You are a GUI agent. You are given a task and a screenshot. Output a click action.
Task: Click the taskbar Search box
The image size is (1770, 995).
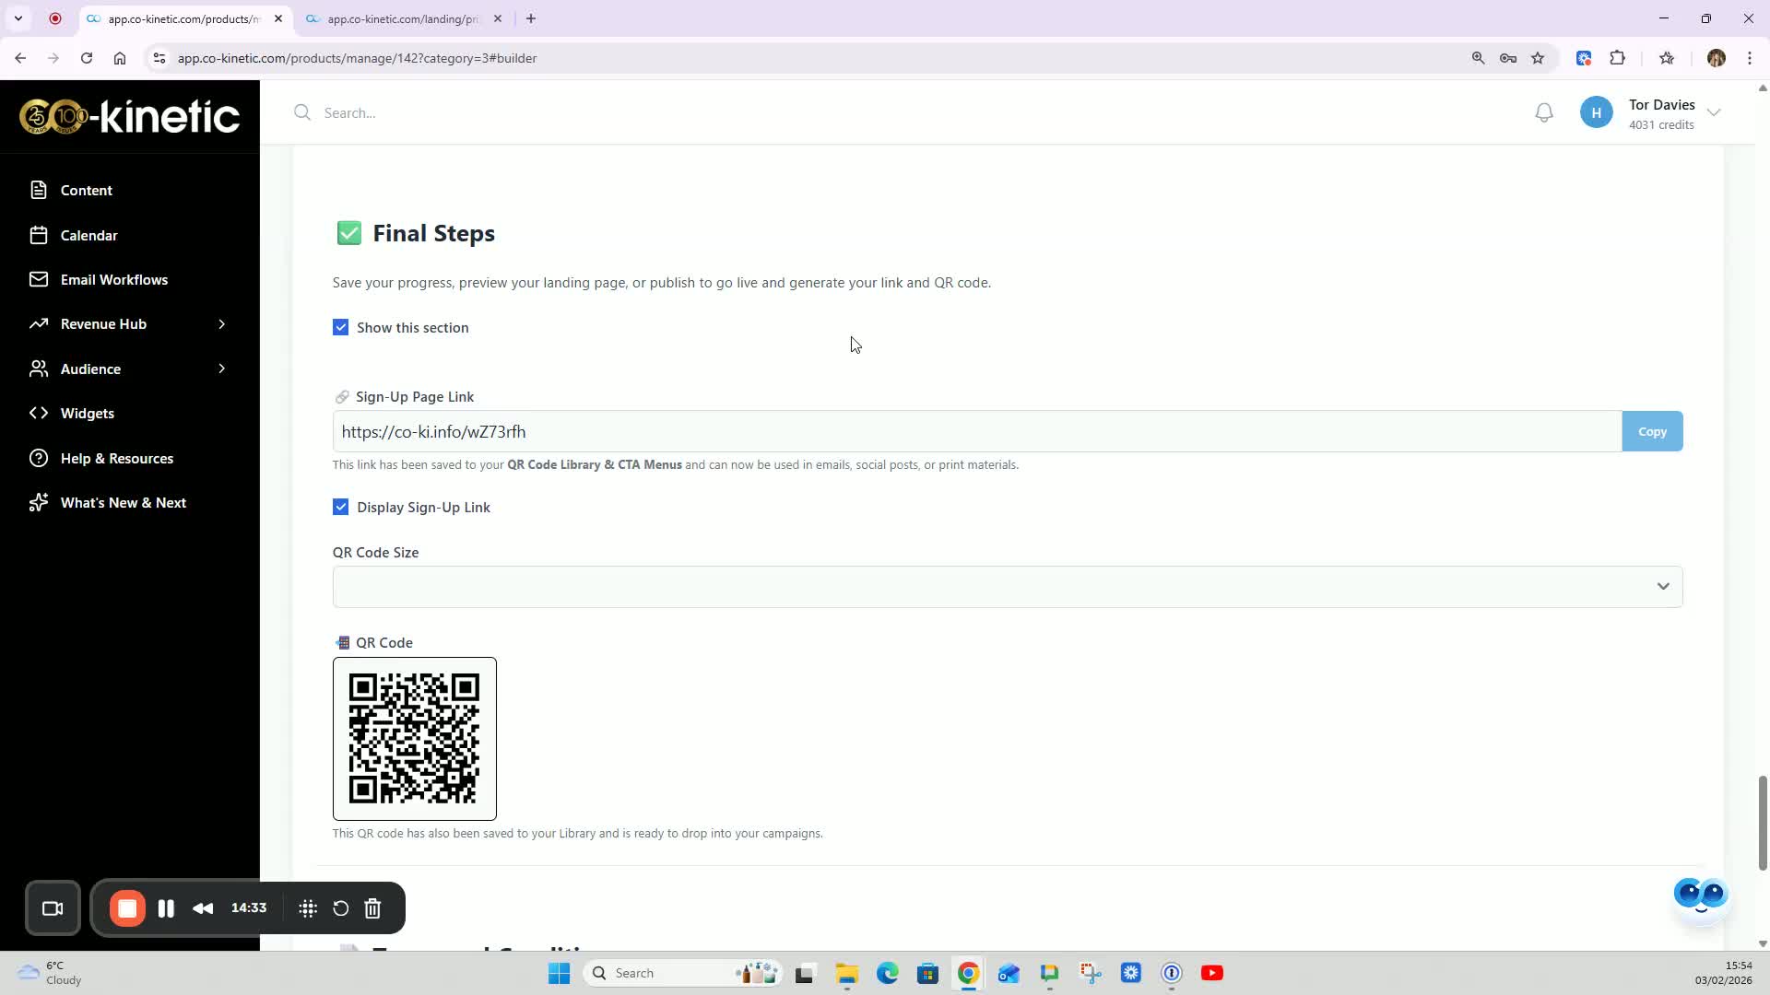point(682,973)
